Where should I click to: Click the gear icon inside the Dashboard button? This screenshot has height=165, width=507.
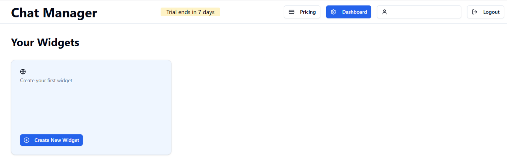click(333, 12)
